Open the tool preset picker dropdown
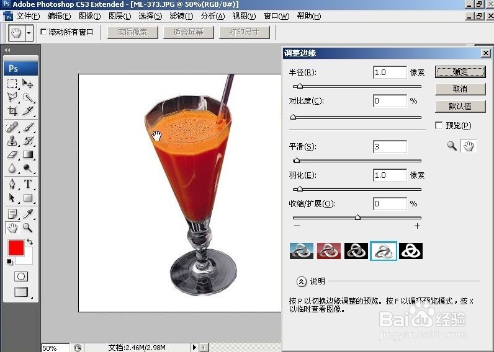This screenshot has width=494, height=352. 29,32
